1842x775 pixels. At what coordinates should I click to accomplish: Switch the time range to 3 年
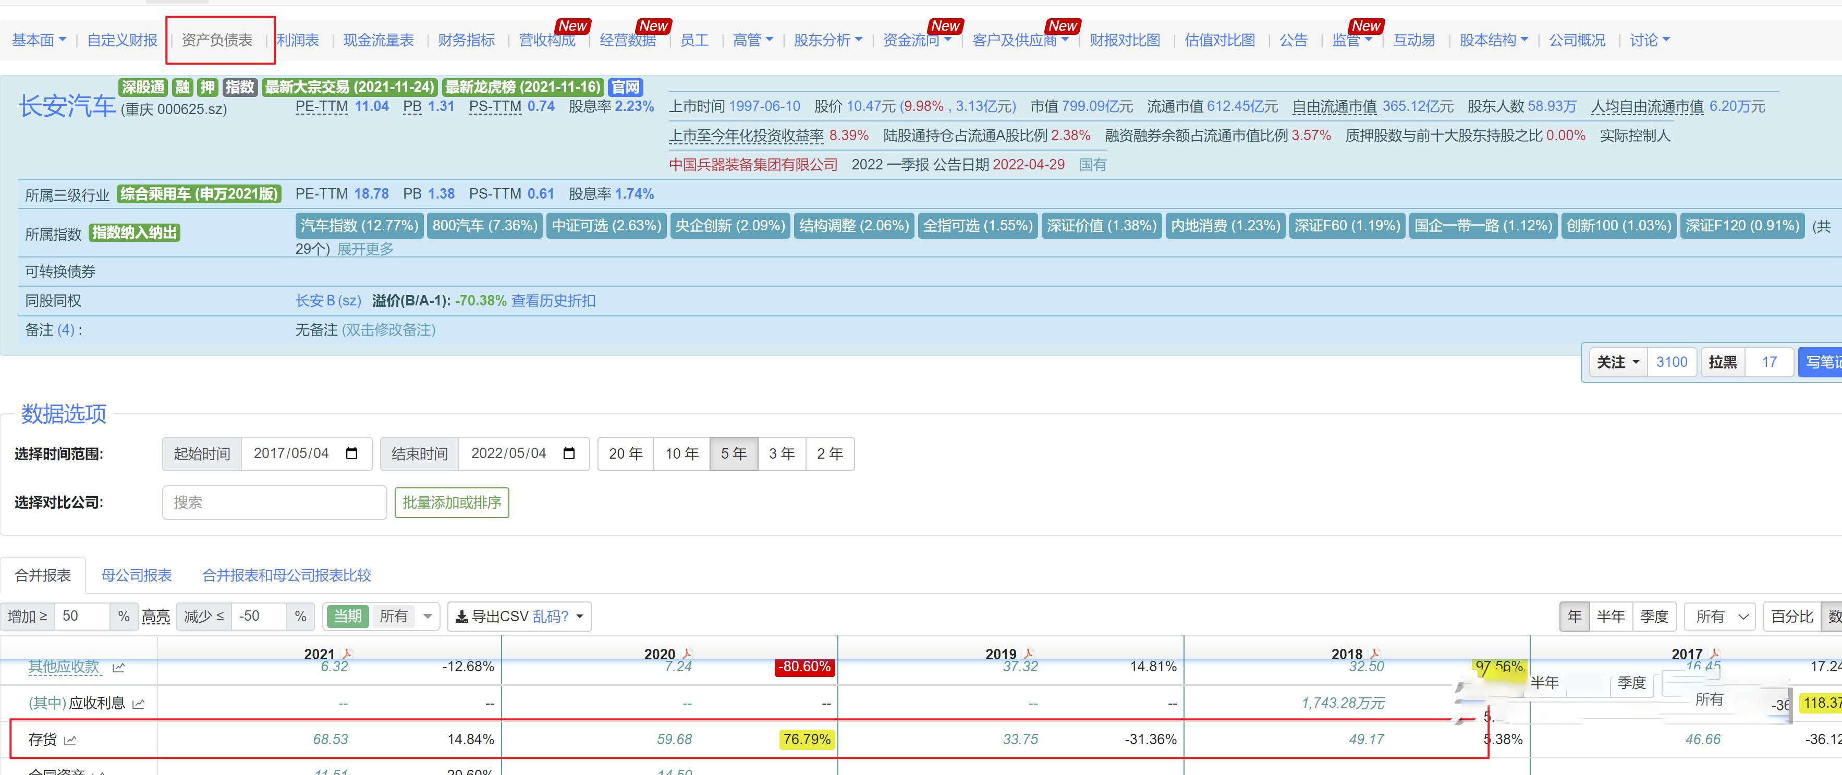(782, 453)
